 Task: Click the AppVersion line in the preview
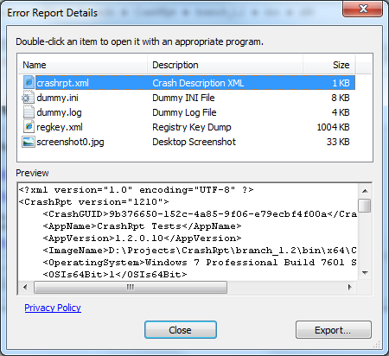coord(142,238)
